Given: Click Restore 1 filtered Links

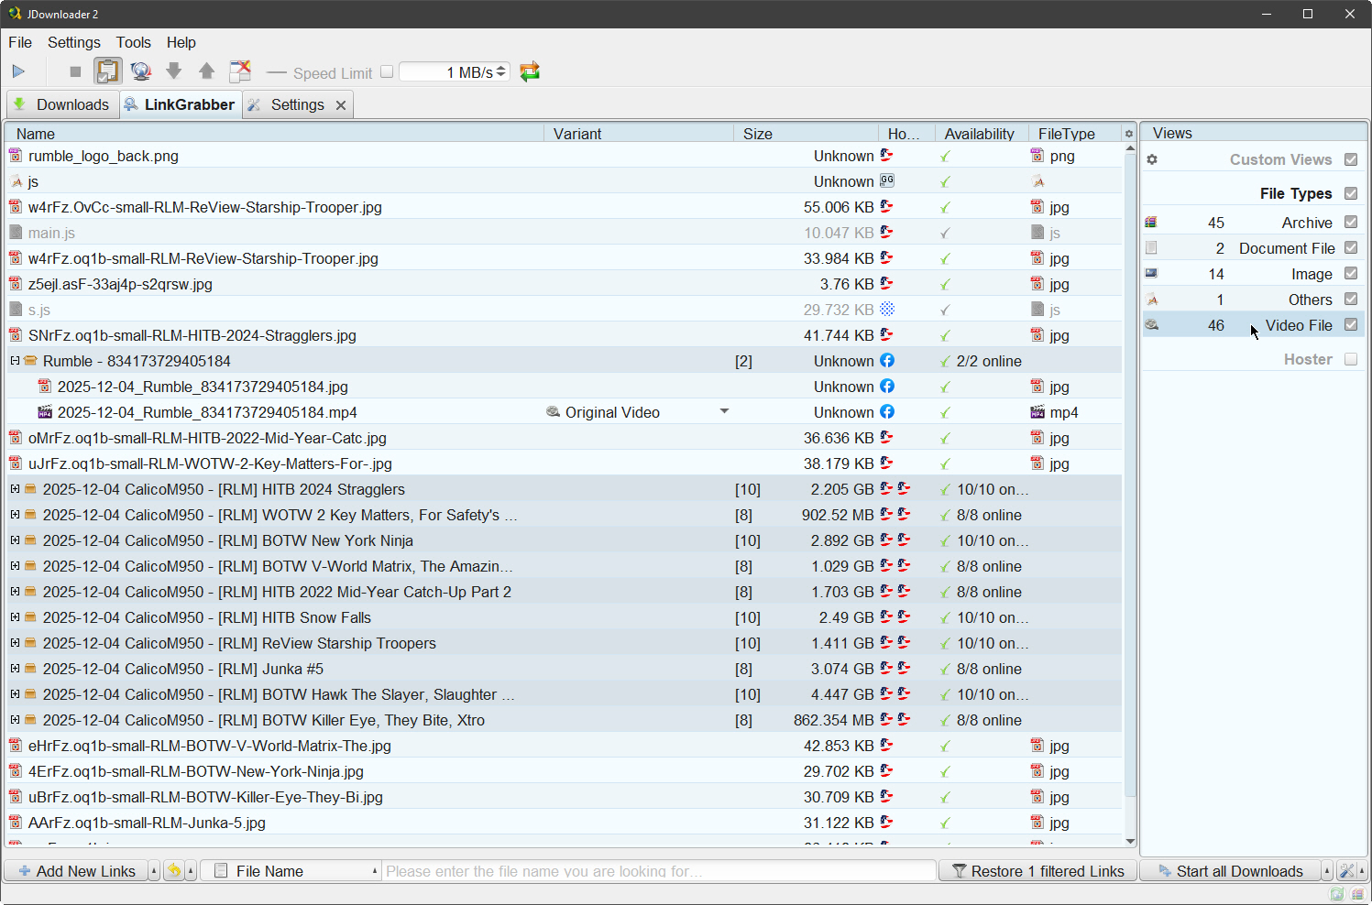Looking at the screenshot, I should coord(1038,871).
